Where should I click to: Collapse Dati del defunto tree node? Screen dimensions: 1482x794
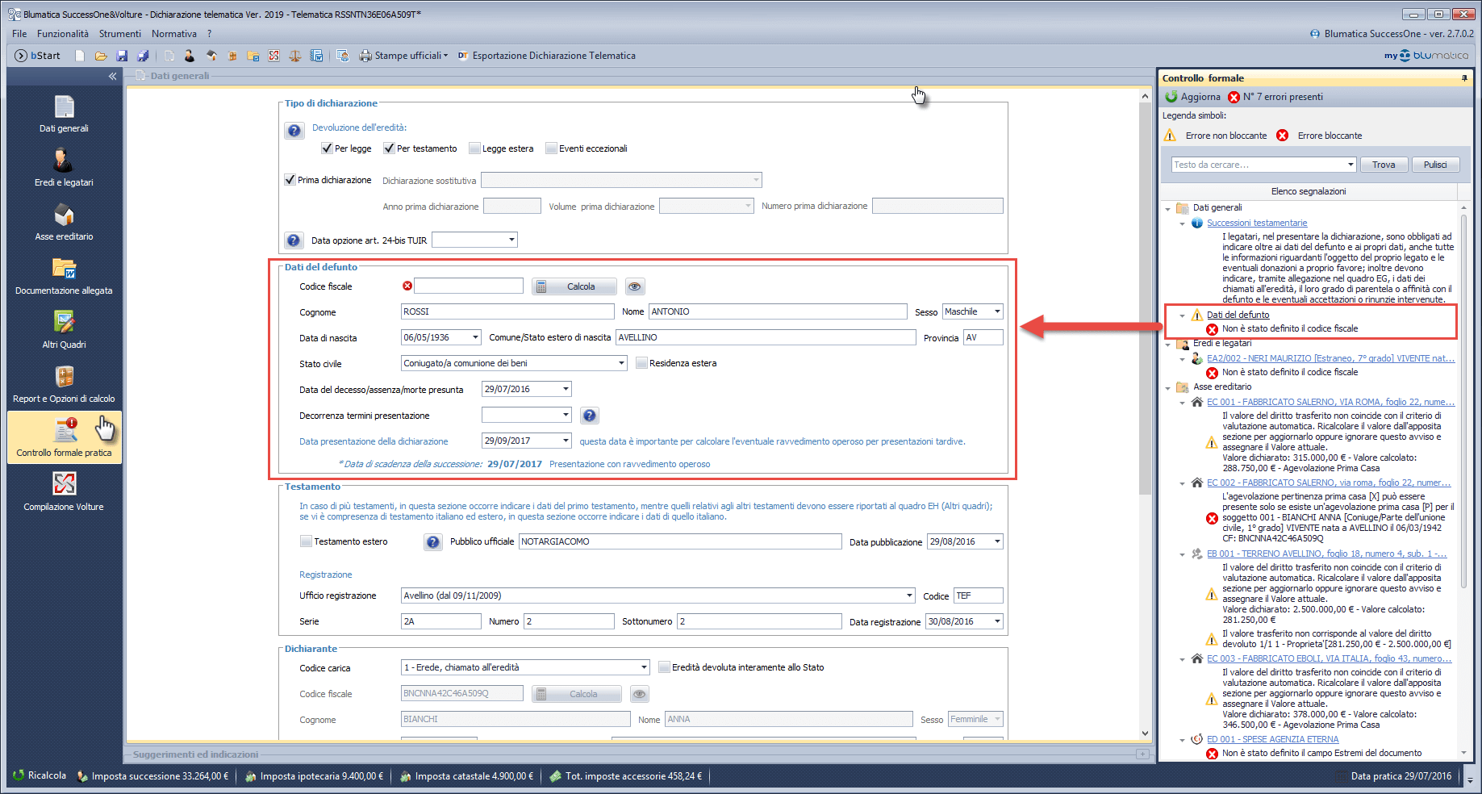[x=1182, y=316]
